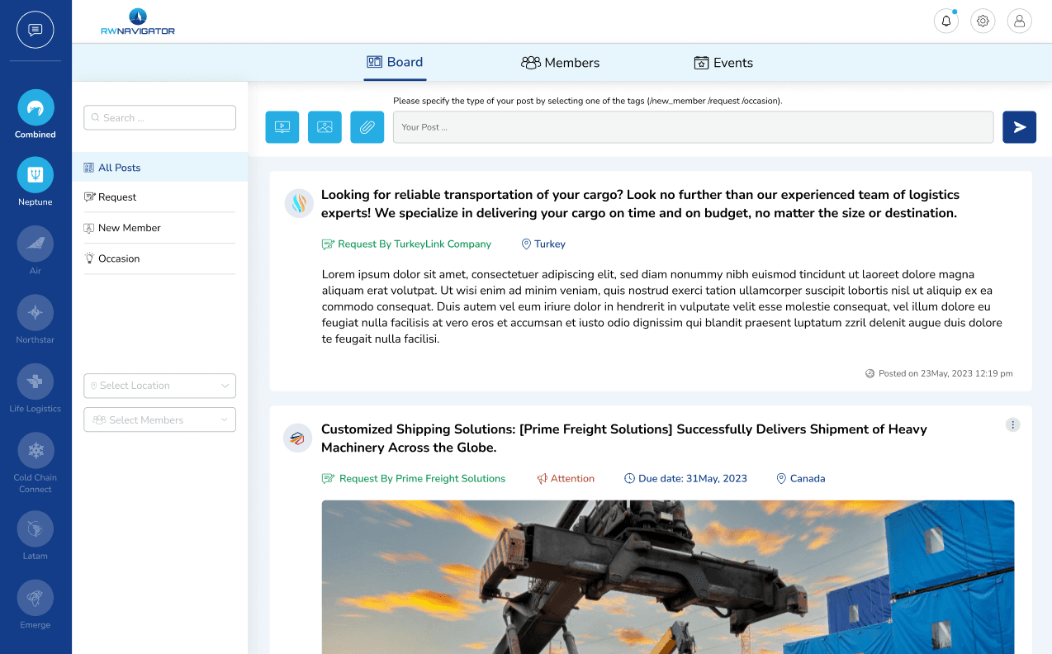This screenshot has height=654, width=1052.
Task: Switch to the Members tab
Action: coord(560,63)
